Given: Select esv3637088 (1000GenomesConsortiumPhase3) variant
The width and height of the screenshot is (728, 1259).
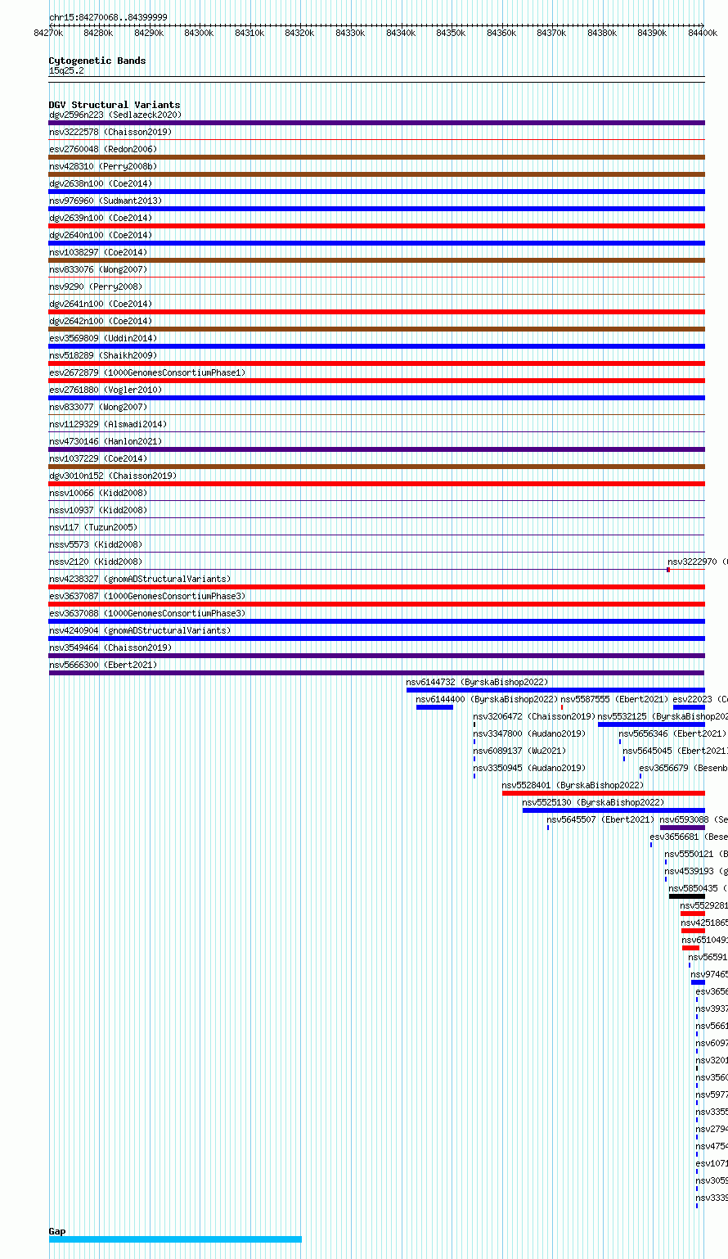Looking at the screenshot, I should coord(147,613).
